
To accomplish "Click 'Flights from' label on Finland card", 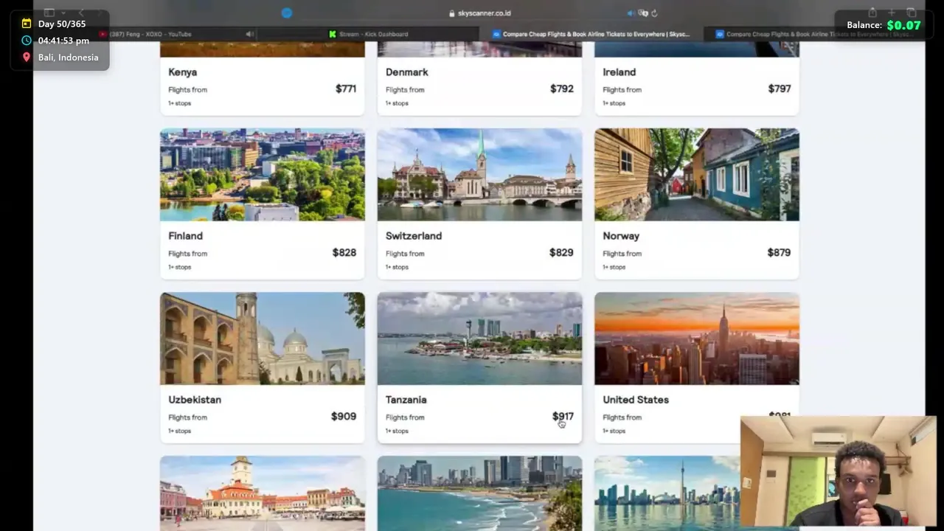I will (x=187, y=254).
